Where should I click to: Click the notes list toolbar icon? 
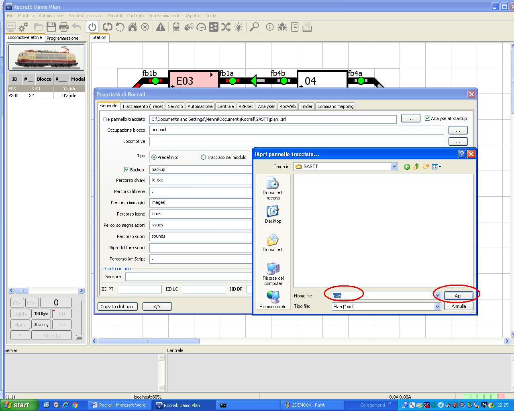pos(295,27)
